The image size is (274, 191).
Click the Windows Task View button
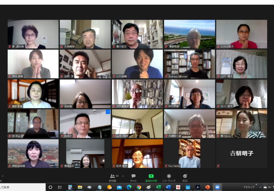[x=60, y=187]
